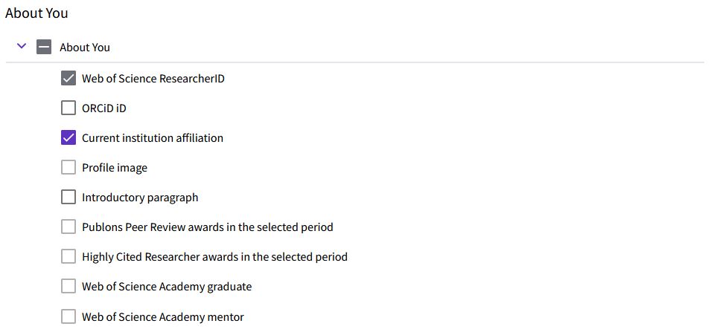This screenshot has height=332, width=714.
Task: Select Highly Cited Researcher awards checkbox
Action: [x=68, y=256]
